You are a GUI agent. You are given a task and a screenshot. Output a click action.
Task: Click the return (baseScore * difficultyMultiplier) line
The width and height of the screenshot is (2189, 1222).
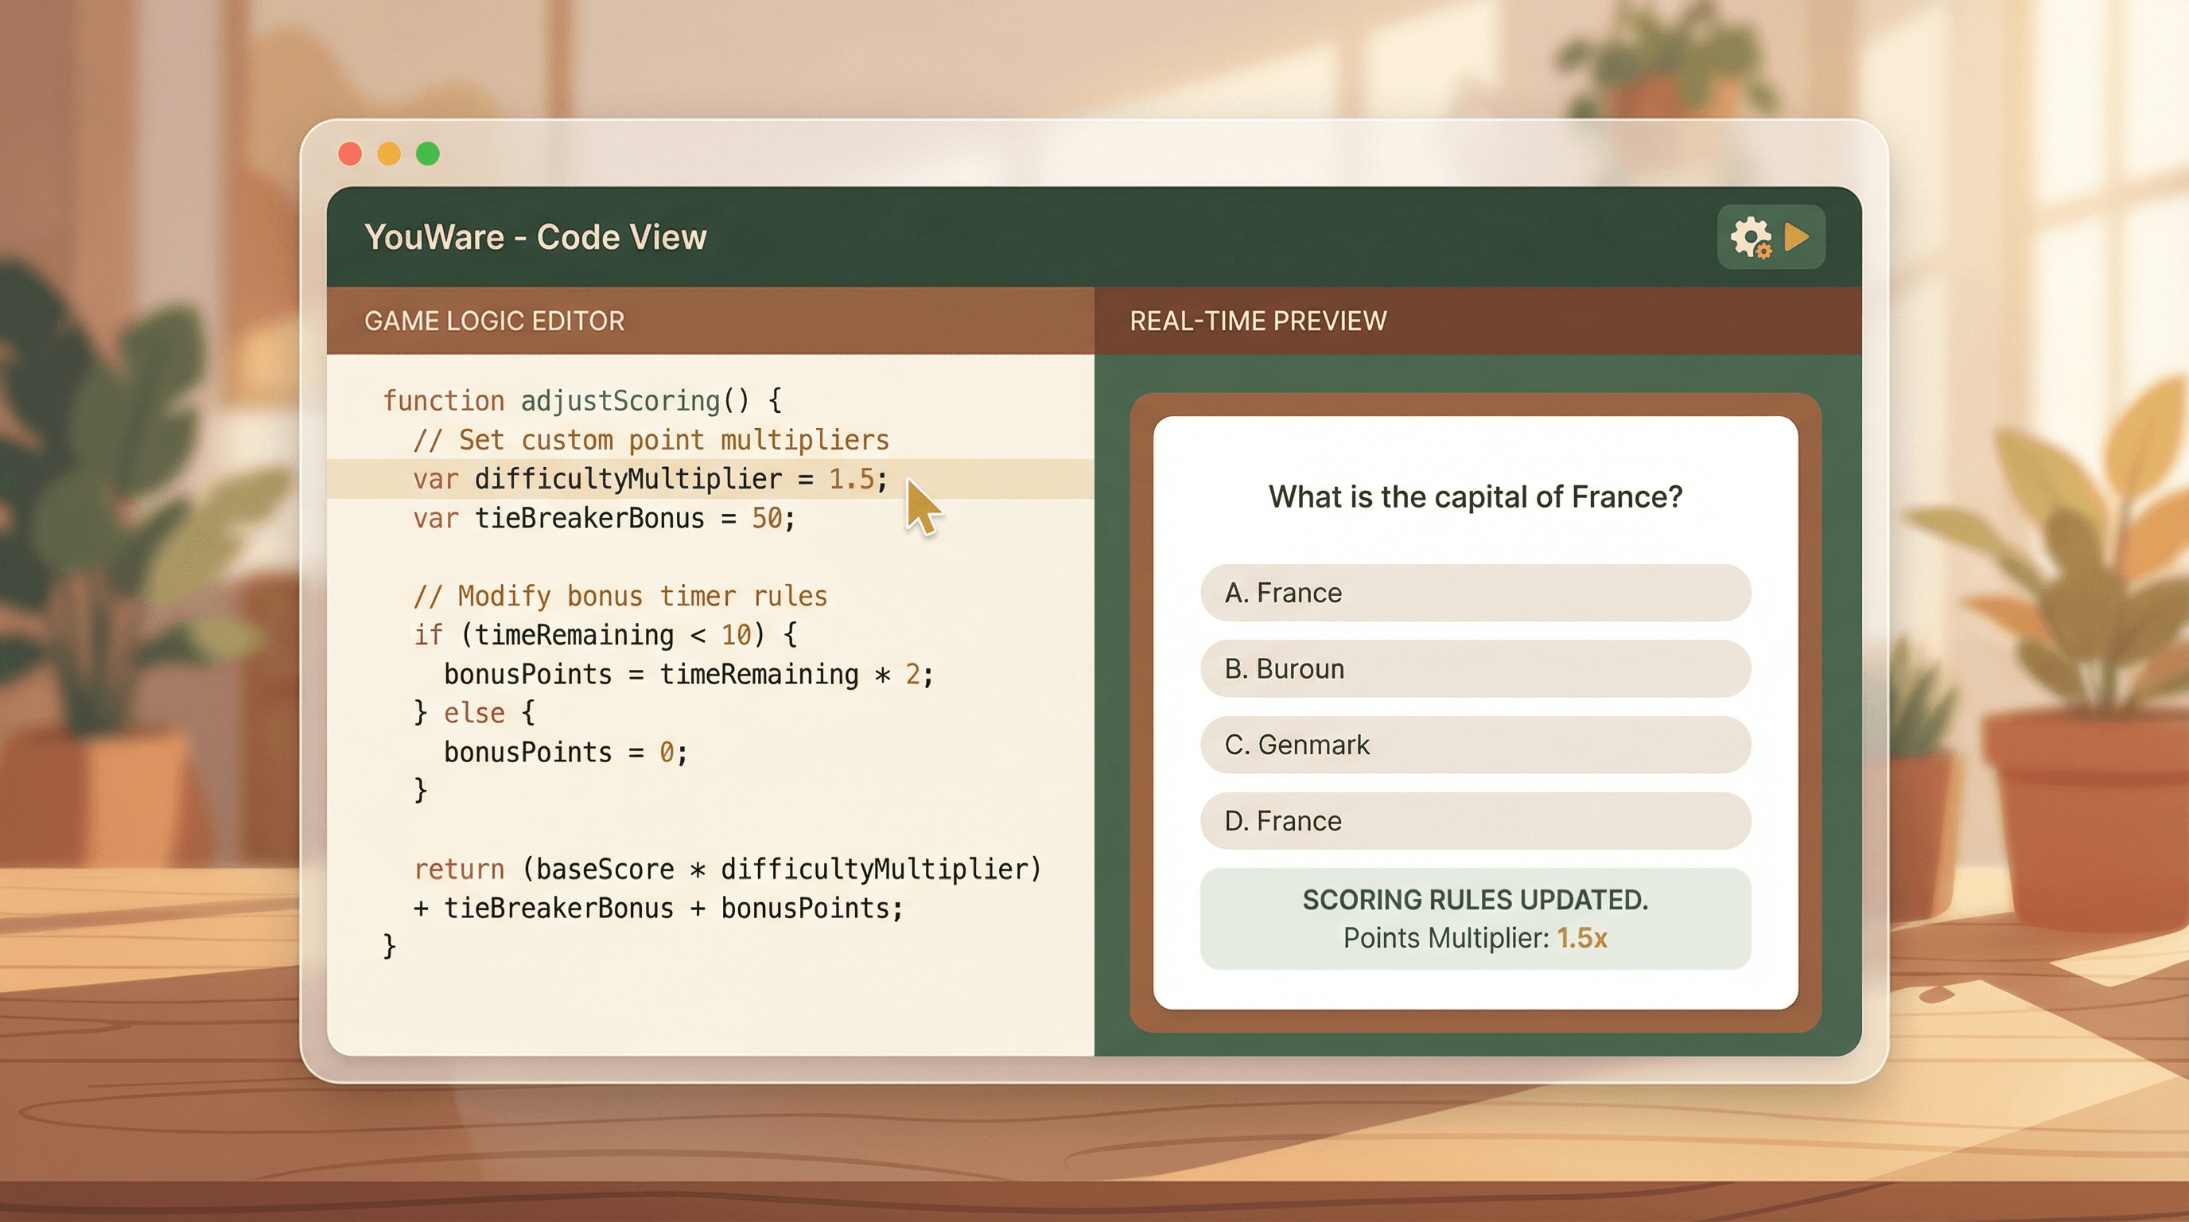pyautogui.click(x=727, y=870)
